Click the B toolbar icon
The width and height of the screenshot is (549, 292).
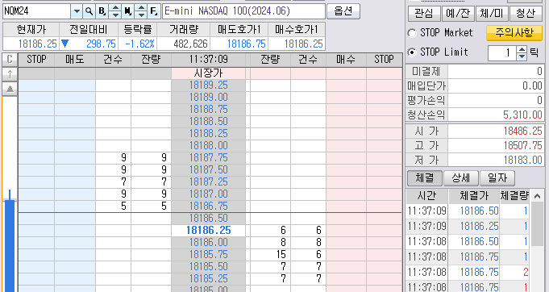pyautogui.click(x=102, y=11)
